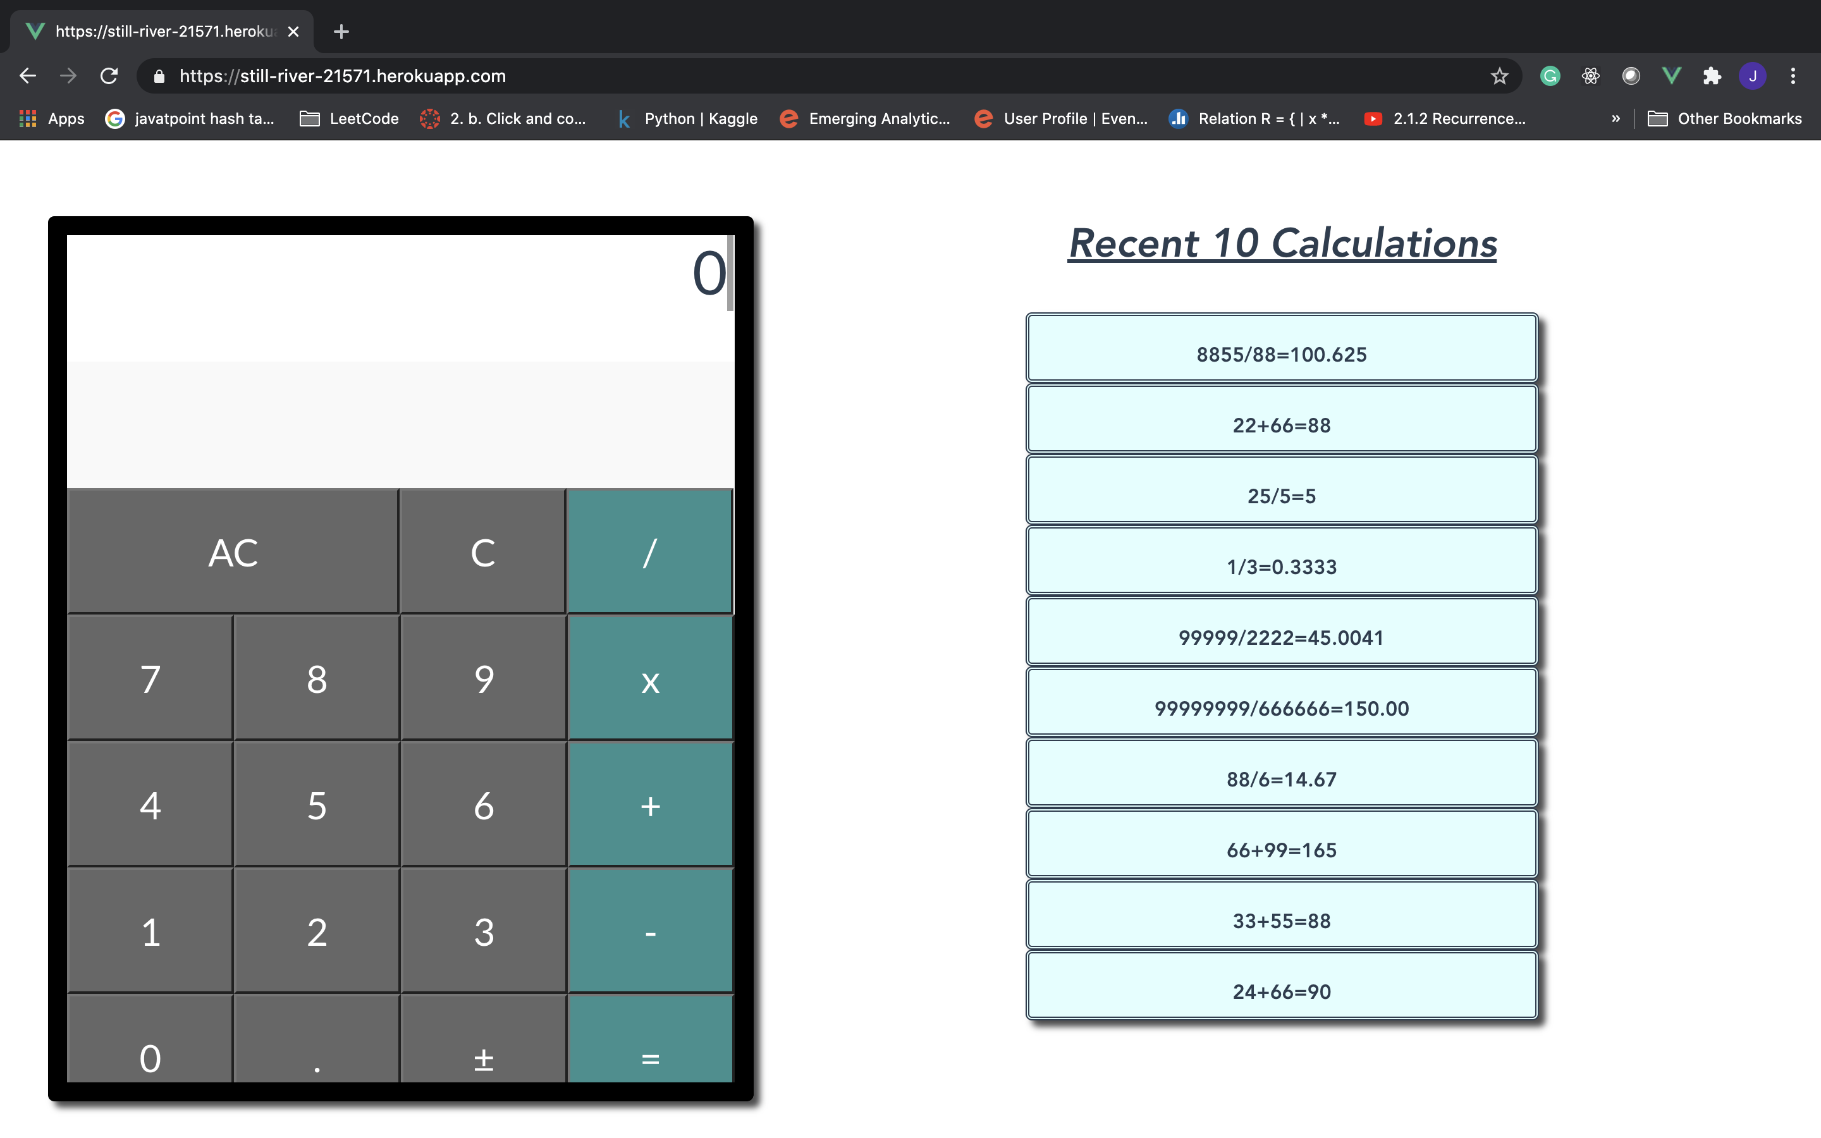Expand hidden bookmarks via the chevron
Screen dimensions: 1821x1138
coord(1616,118)
